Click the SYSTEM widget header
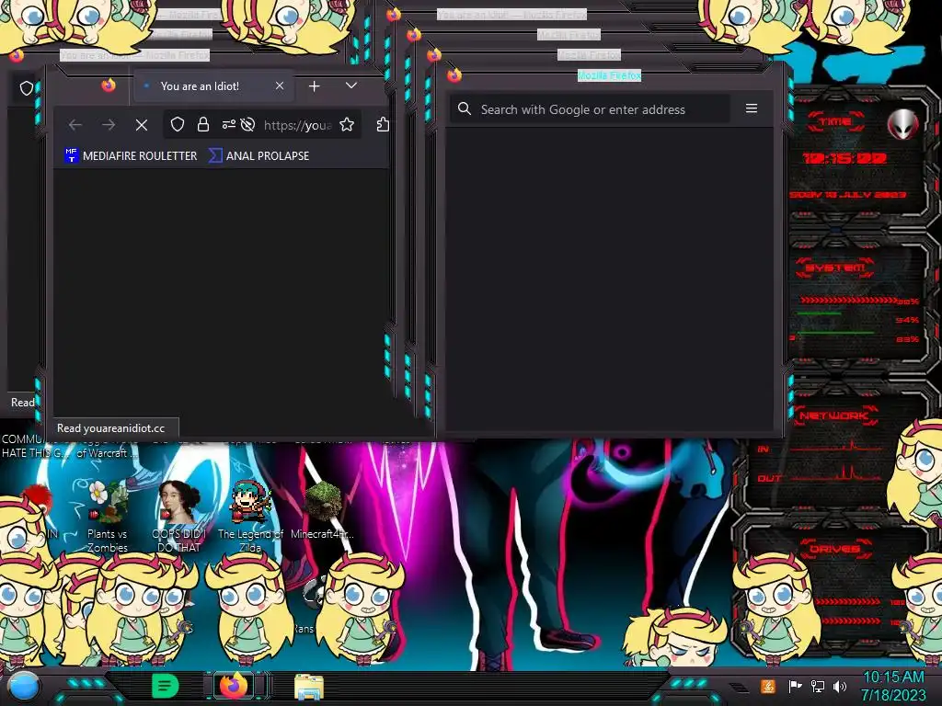This screenshot has height=706, width=942. [x=834, y=268]
